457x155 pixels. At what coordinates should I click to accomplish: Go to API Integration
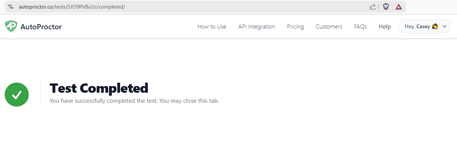click(257, 27)
